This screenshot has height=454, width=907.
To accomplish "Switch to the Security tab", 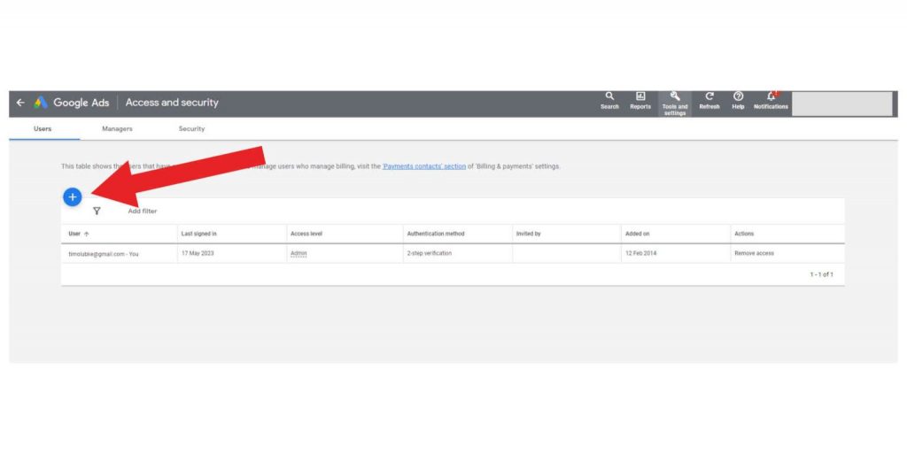I will pyautogui.click(x=191, y=129).
